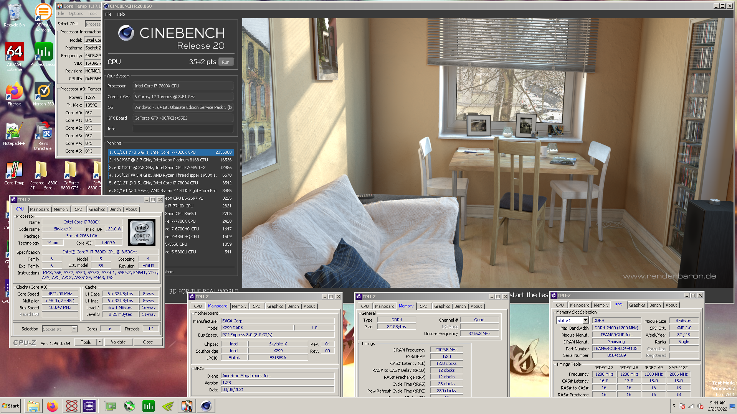Open Core Temp desktop shortcut

click(14, 173)
